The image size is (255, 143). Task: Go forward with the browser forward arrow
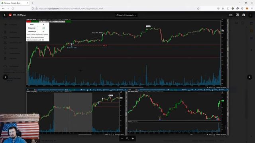[8, 8]
